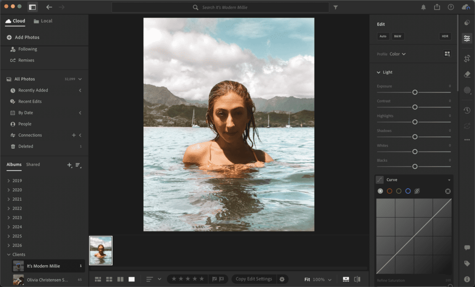Open the Masking tool
This screenshot has width=475, height=287.
click(x=467, y=90)
